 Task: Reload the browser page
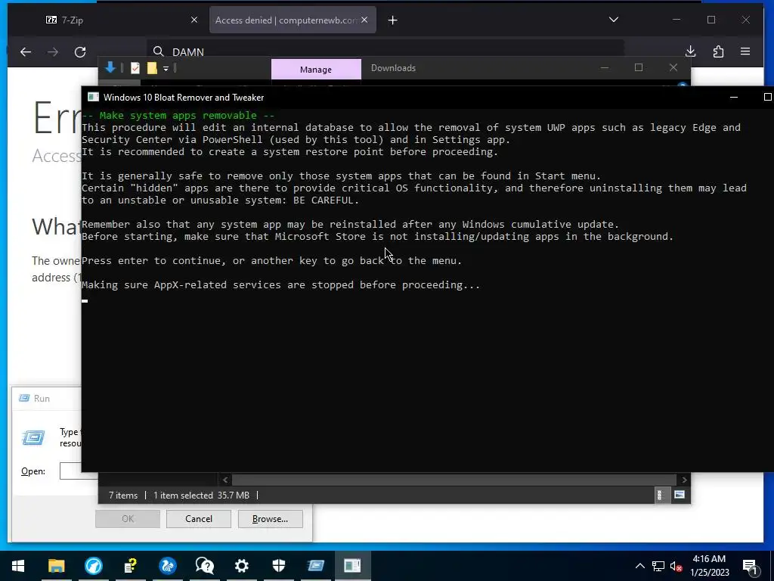coord(80,52)
